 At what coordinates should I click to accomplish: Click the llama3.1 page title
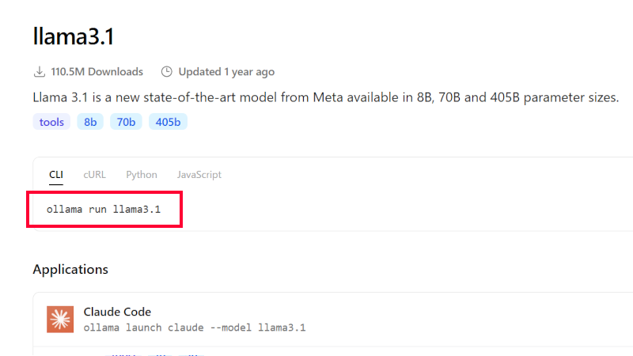click(74, 36)
